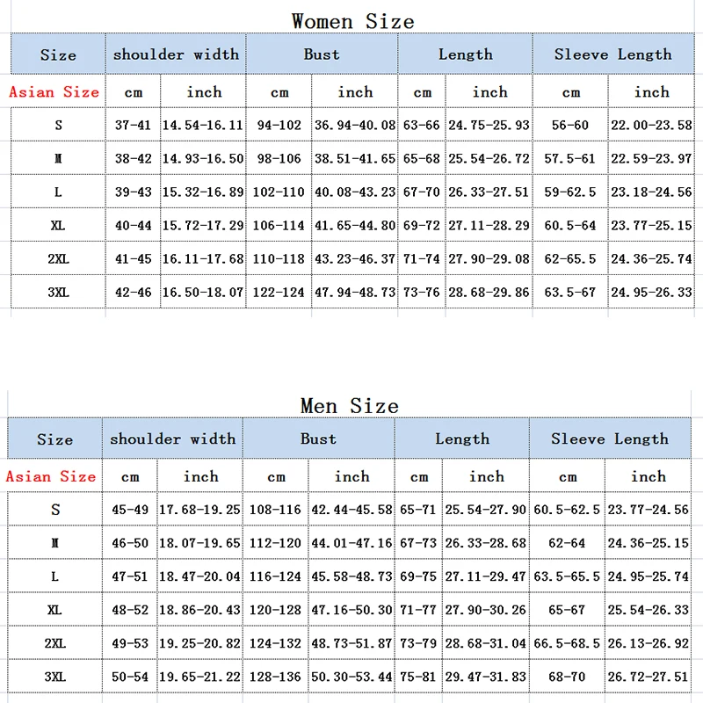
Task: Click women's S bust cell 94-102
Action: tap(279, 125)
